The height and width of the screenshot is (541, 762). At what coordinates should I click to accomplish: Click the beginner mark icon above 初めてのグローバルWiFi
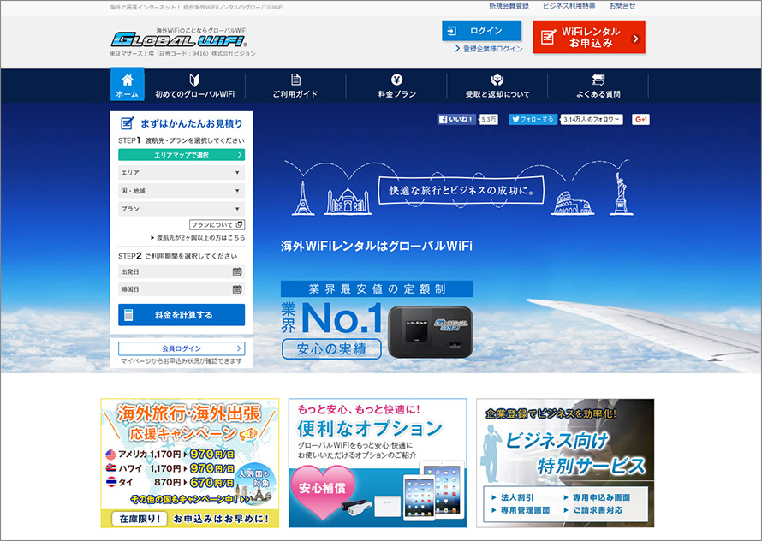coord(194,80)
